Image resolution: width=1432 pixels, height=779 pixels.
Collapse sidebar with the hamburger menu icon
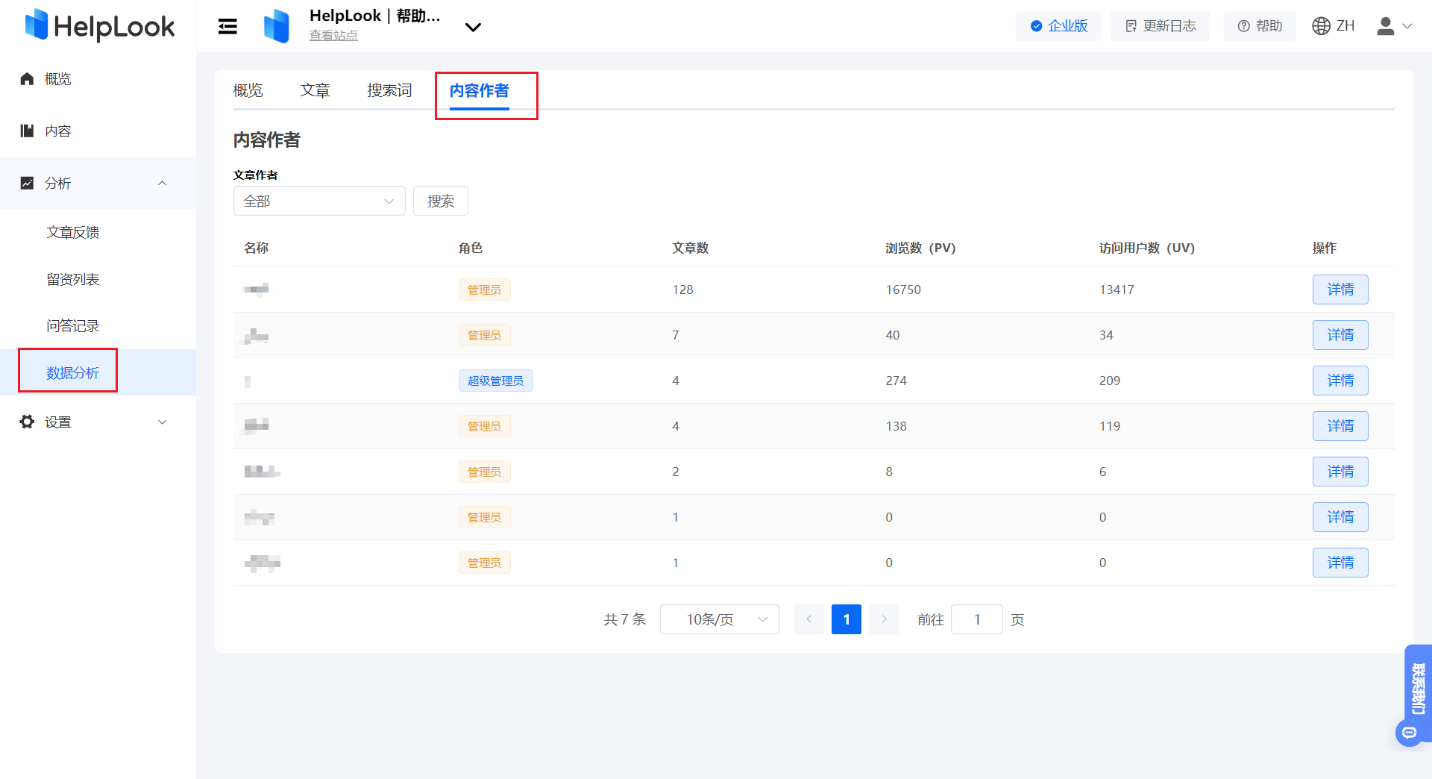pyautogui.click(x=227, y=27)
